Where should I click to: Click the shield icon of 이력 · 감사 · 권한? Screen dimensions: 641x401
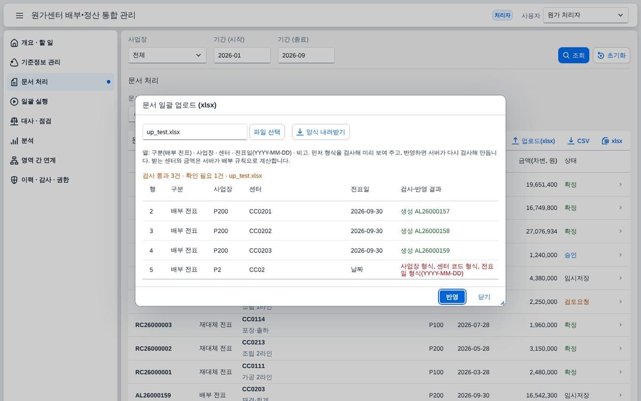tap(14, 180)
